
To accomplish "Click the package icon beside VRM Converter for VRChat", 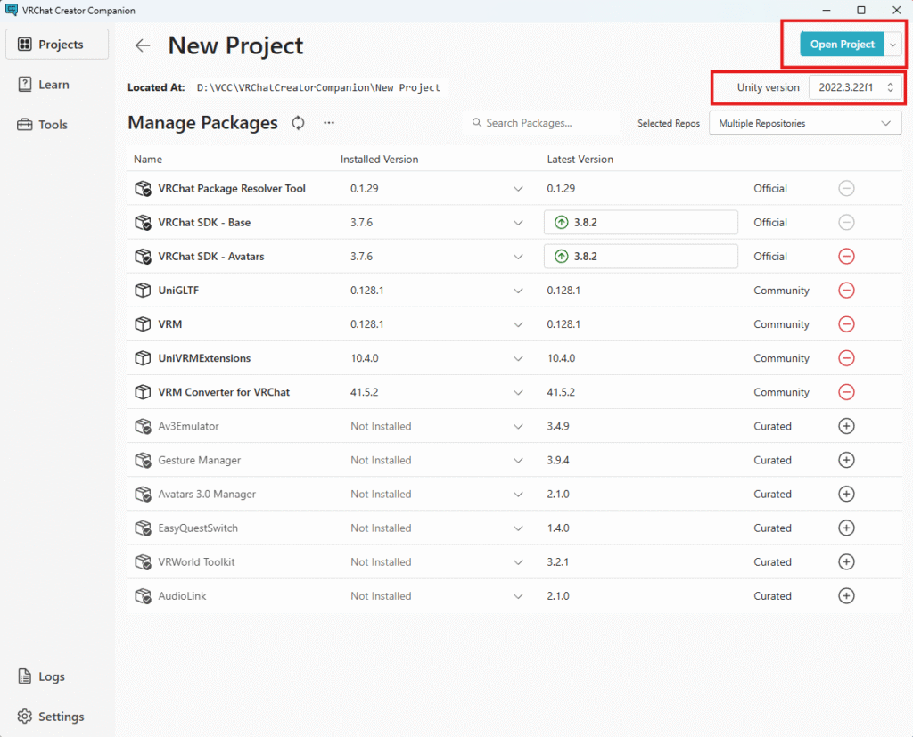I will [x=143, y=392].
